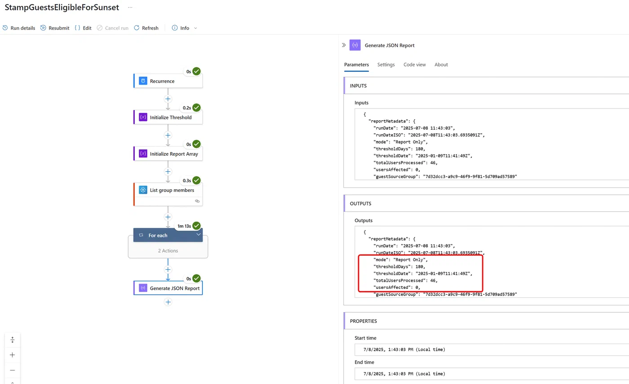The image size is (629, 384).
Task: Click the Generate JSON Report node icon
Action: click(x=143, y=288)
